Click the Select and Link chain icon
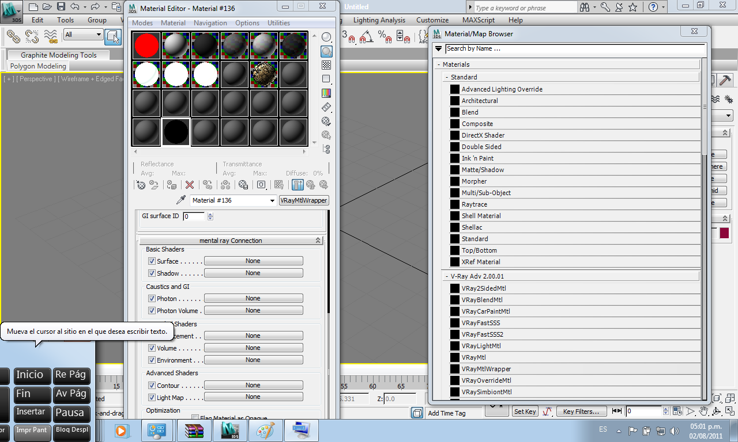738x442 pixels. point(13,36)
